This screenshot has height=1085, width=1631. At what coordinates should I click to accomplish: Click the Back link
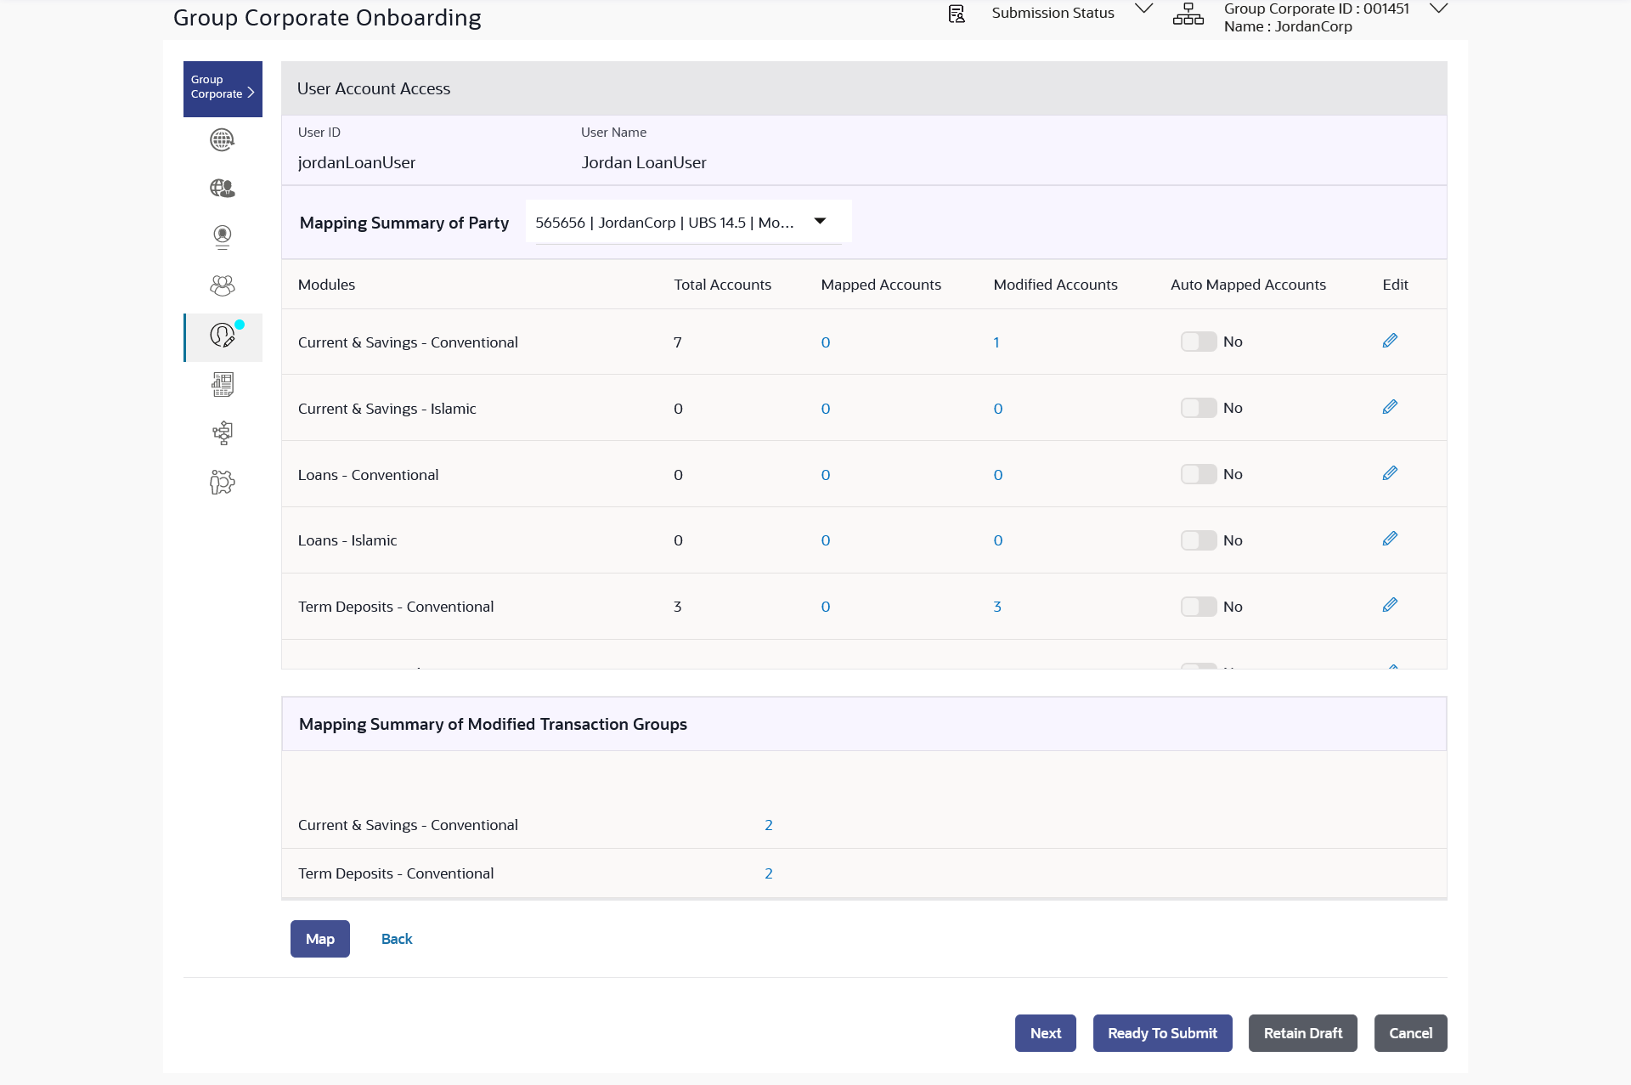coord(397,939)
